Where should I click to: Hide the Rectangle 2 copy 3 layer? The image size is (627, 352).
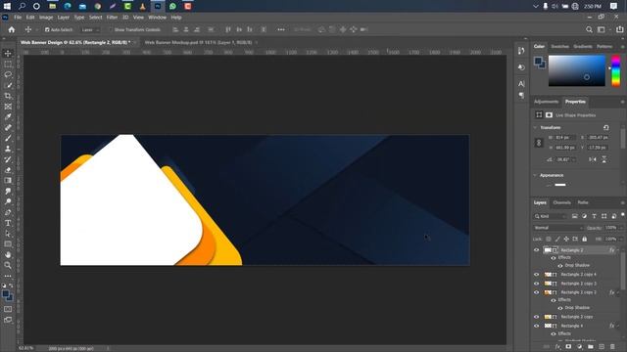pyautogui.click(x=536, y=284)
